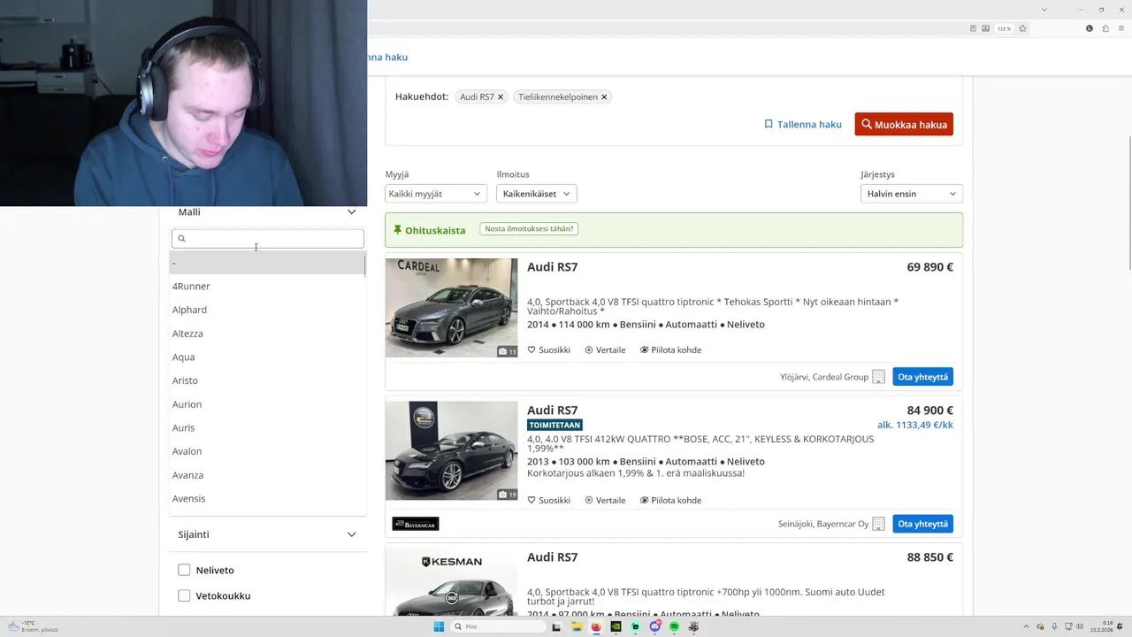Click the reader view icon in the address bar
The image size is (1132, 637).
tap(973, 28)
